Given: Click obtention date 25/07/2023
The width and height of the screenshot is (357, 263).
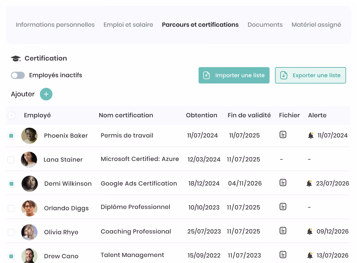Looking at the screenshot, I should [204, 231].
